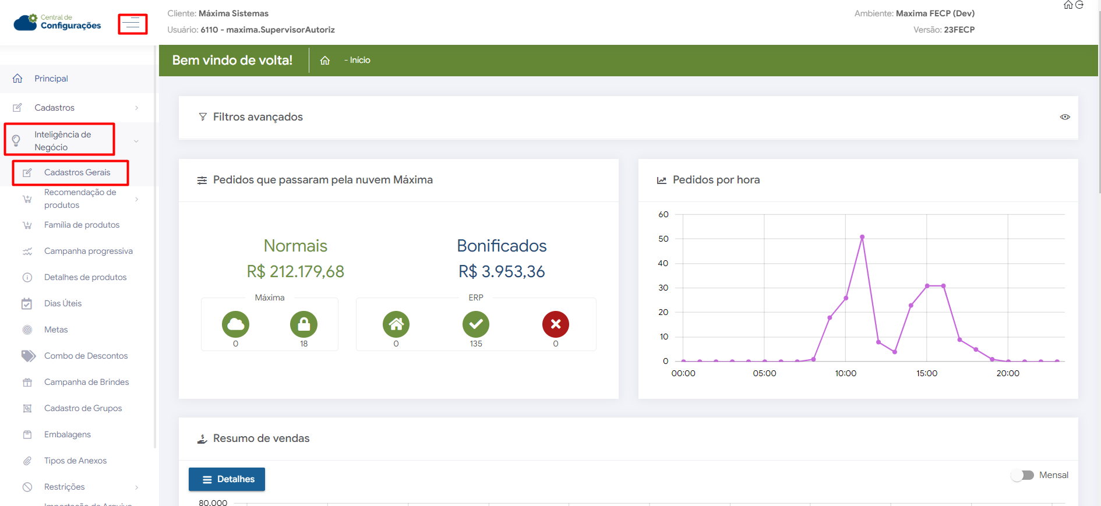This screenshot has width=1101, height=506.
Task: Expand the Recomendação de produtos submenu
Action: point(137,199)
